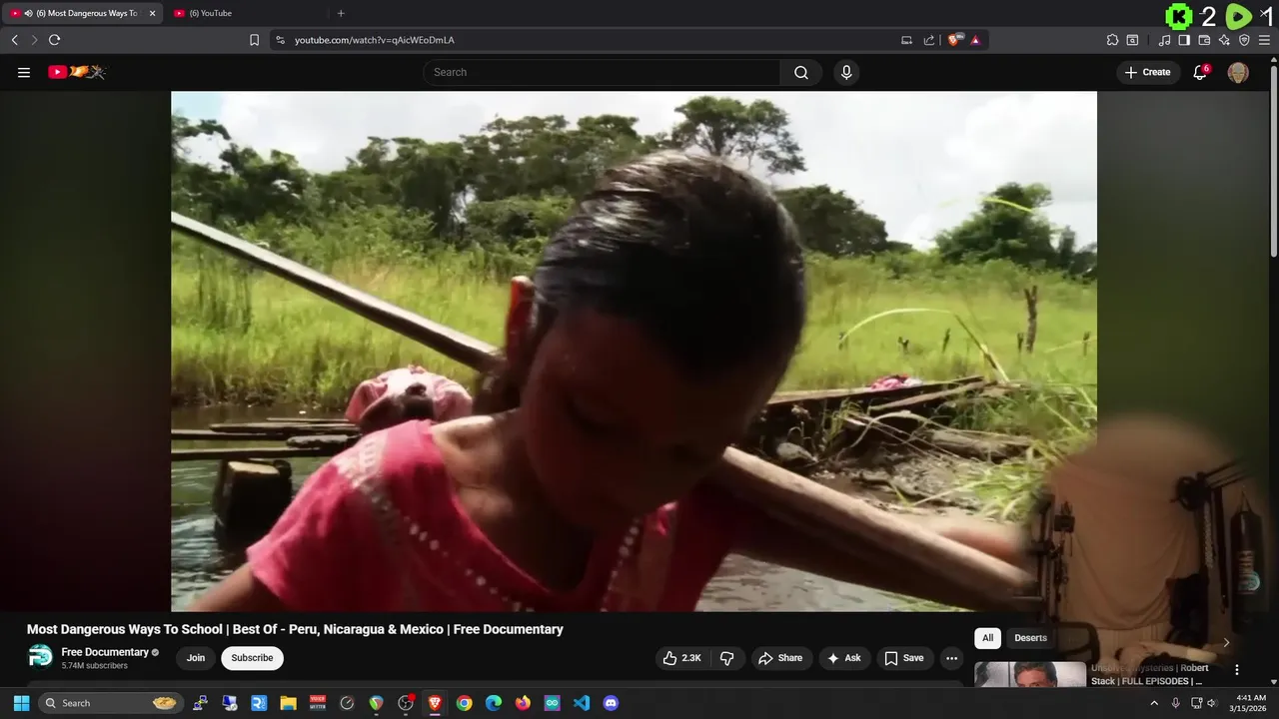
Task: Open the Brave Wallet icon
Action: [1204, 40]
